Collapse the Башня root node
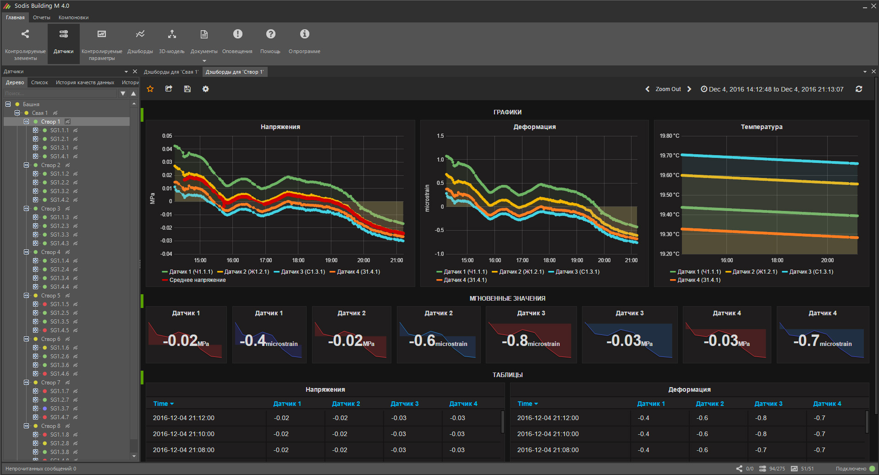Screen dimensions: 879x475 click(x=8, y=104)
